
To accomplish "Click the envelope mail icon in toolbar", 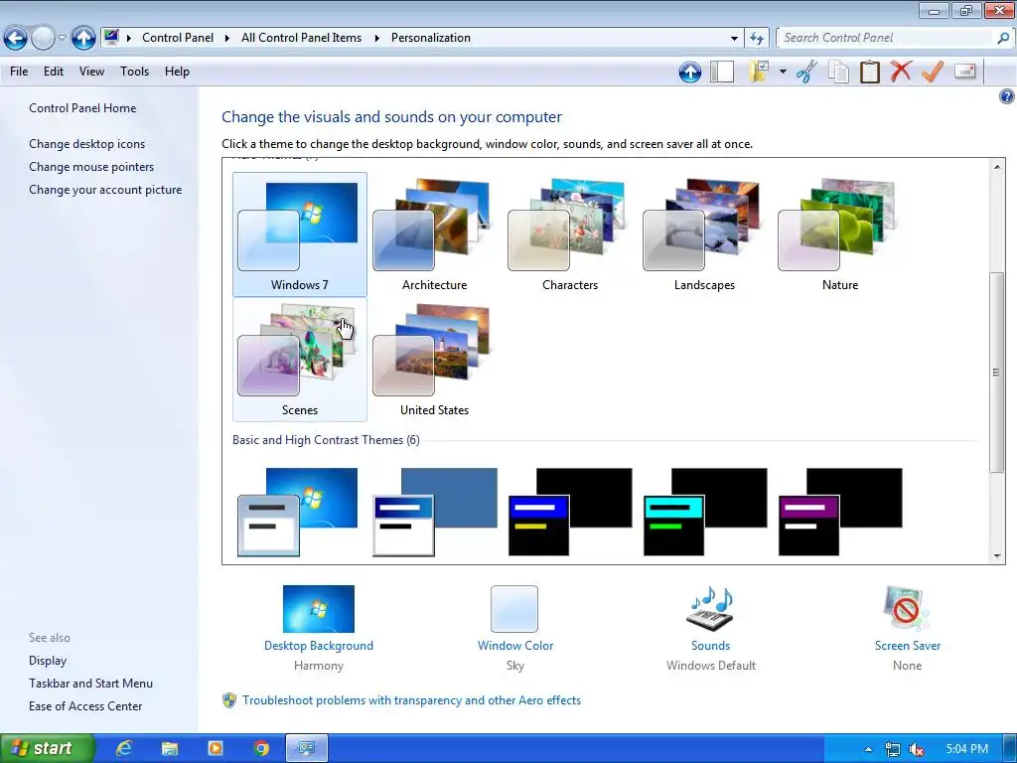I will point(965,71).
